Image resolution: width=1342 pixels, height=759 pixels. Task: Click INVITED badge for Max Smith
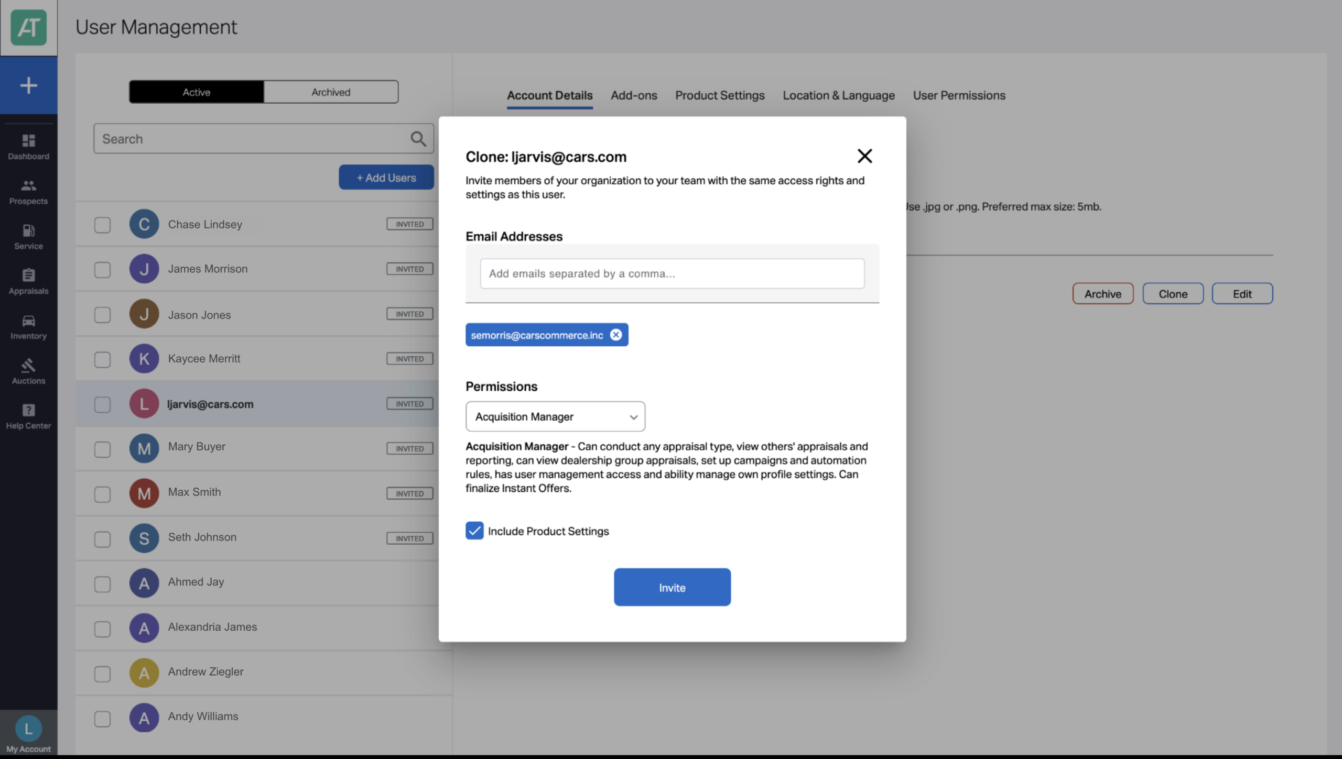pyautogui.click(x=409, y=493)
